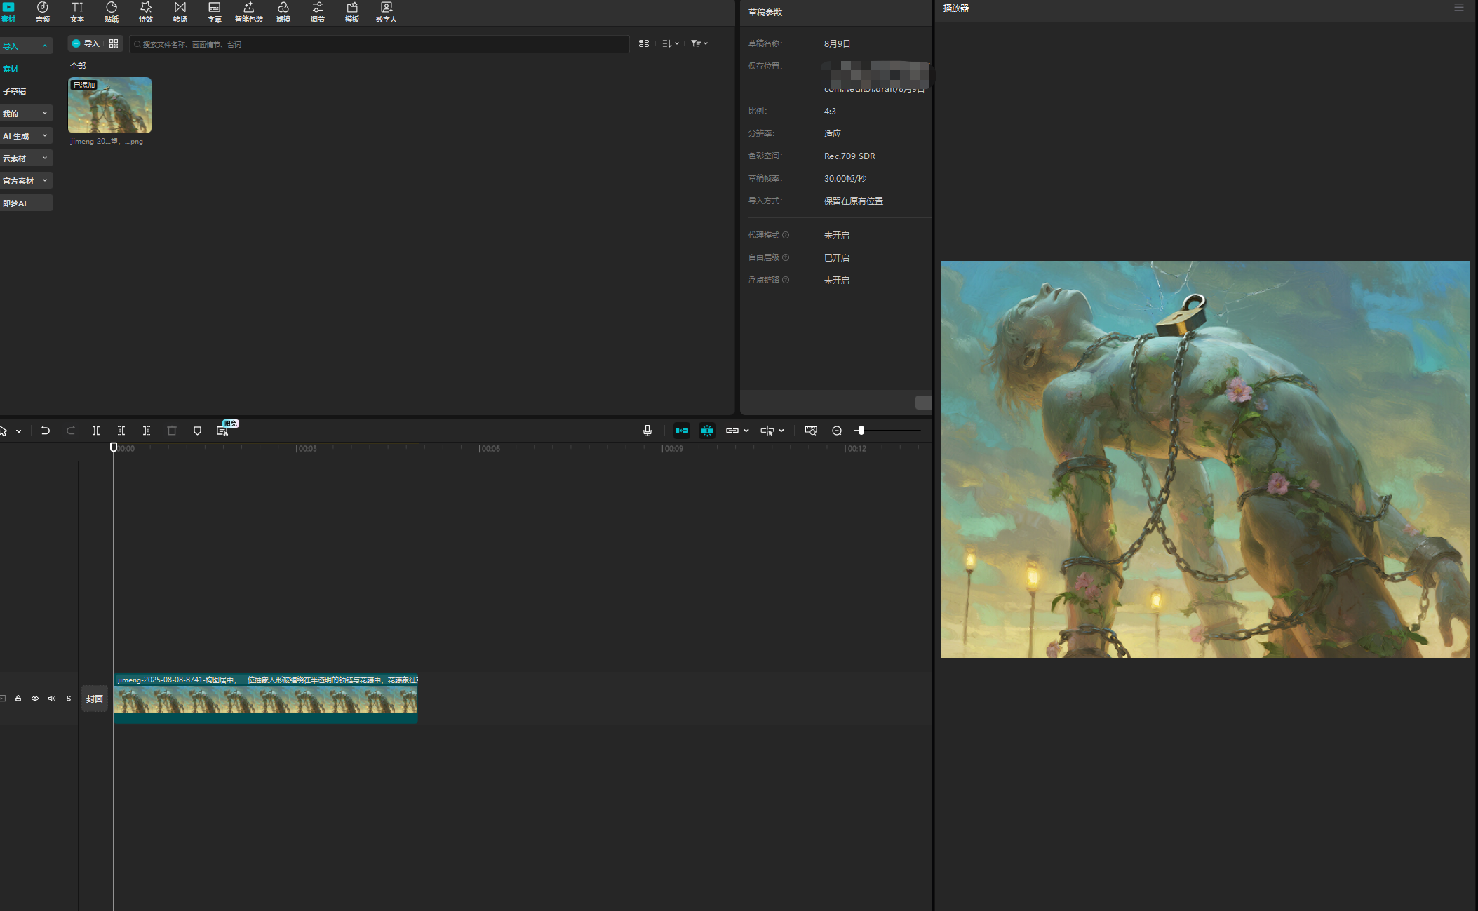Viewport: 1478px width, 911px height.
Task: Toggle main track magnet snapping
Action: (682, 431)
